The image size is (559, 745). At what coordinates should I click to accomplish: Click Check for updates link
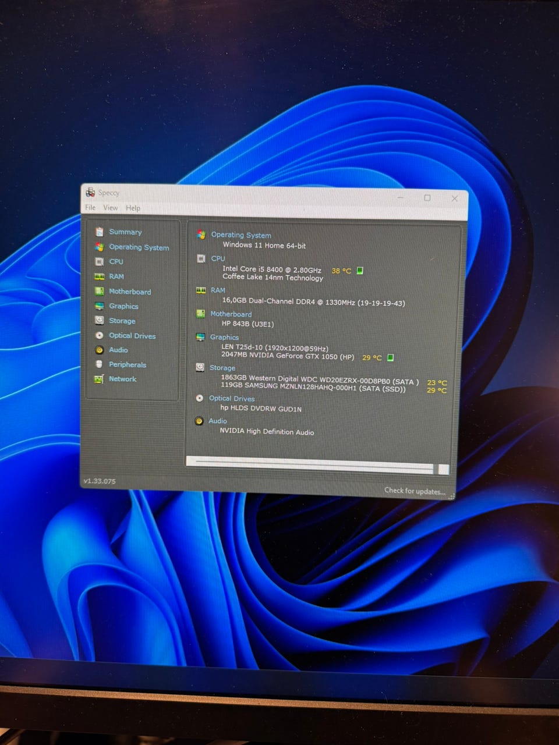click(415, 491)
